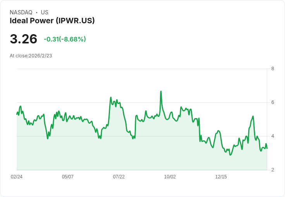Click the -0.31(-8.68%) change value
Viewport: 285px width, 197px height.
click(65, 39)
